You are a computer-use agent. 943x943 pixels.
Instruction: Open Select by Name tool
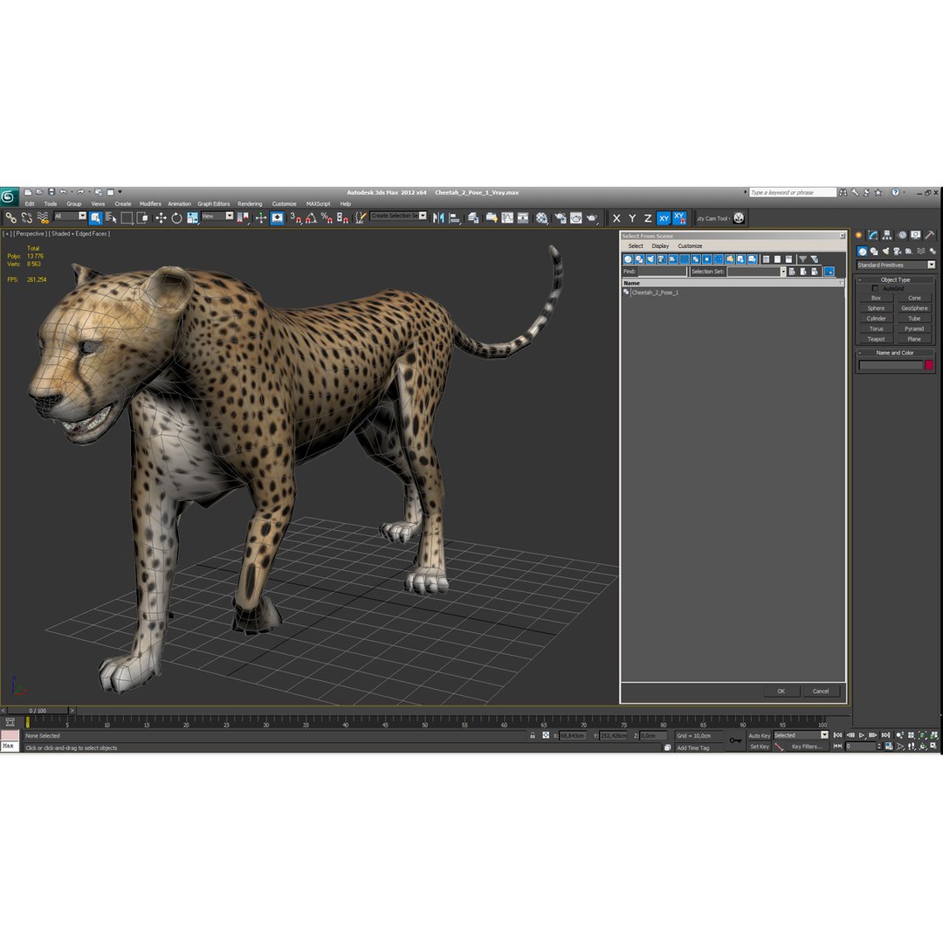click(111, 217)
